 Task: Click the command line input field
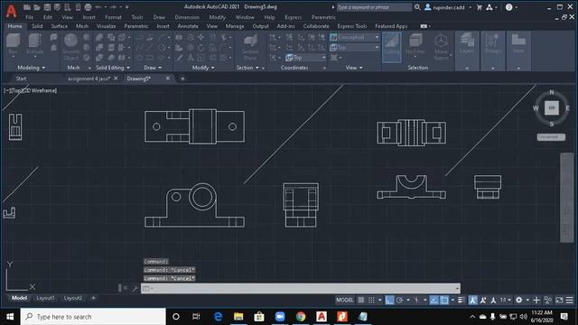[301, 288]
